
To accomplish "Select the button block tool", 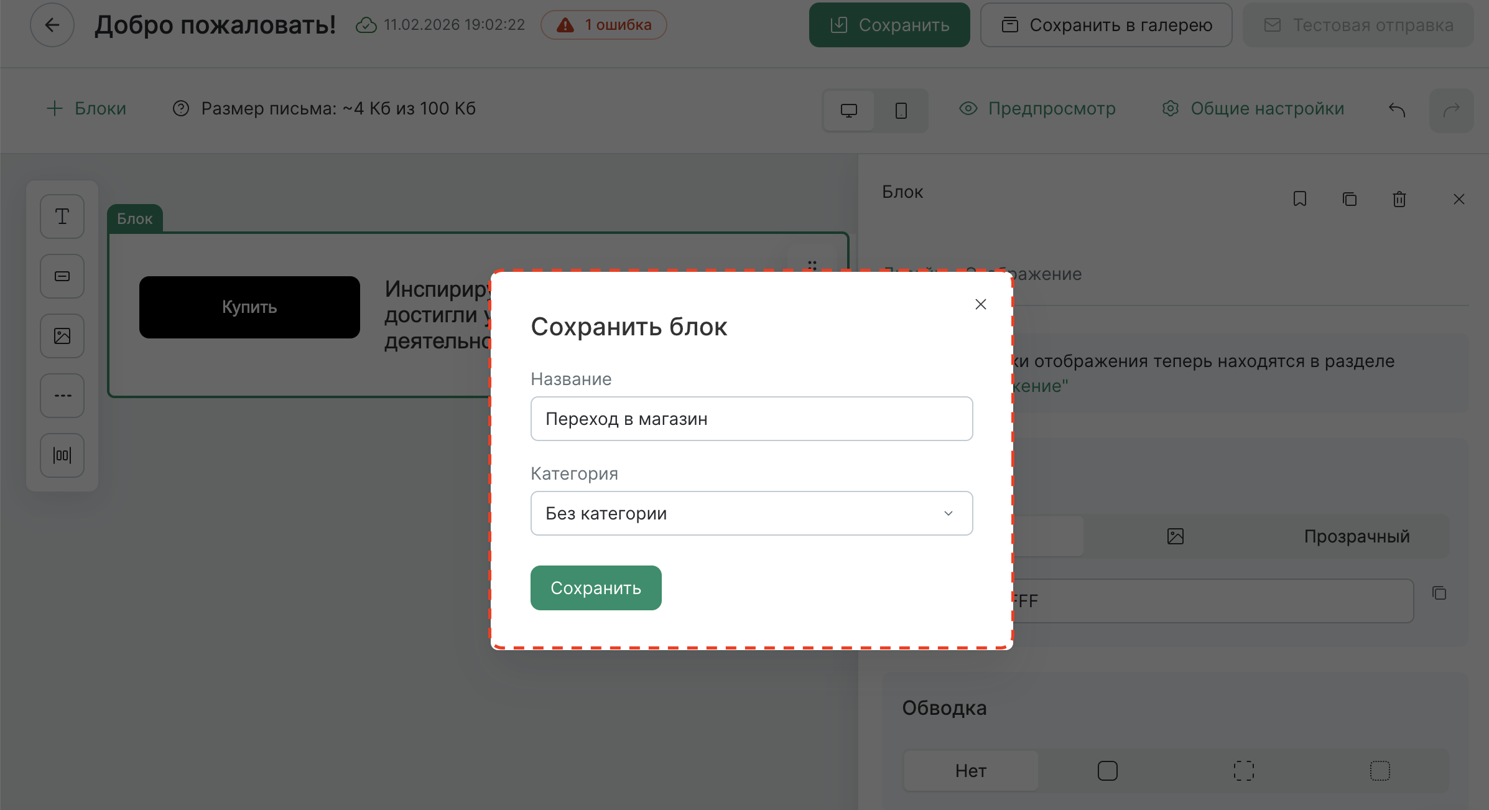I will click(62, 276).
